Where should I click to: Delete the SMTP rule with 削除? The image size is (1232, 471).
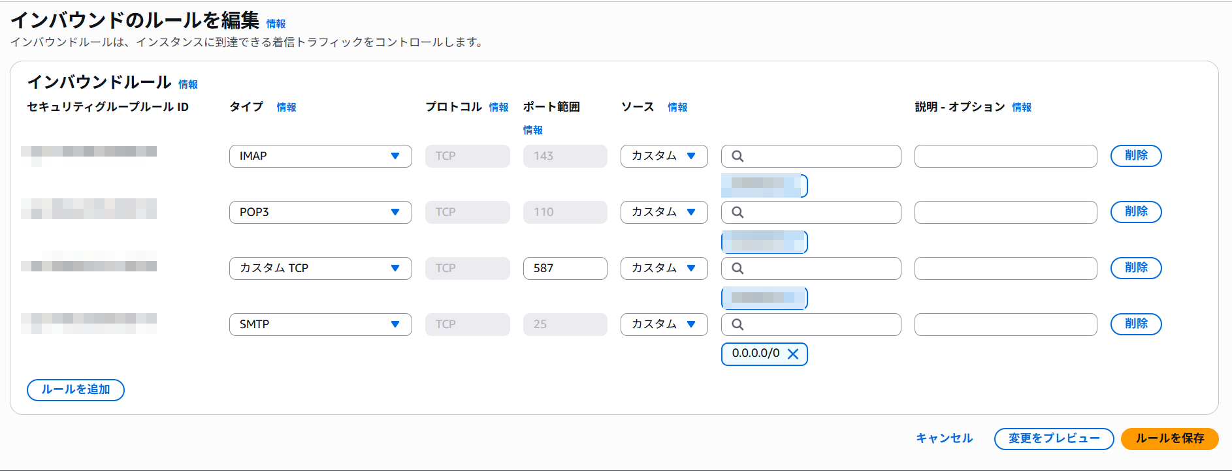[1135, 324]
